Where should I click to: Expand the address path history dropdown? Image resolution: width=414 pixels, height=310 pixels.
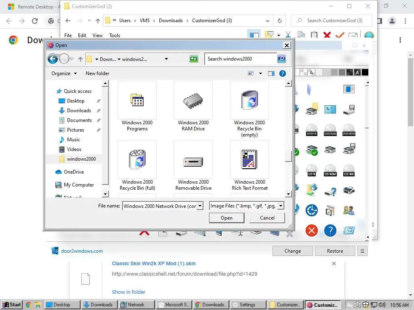point(166,59)
